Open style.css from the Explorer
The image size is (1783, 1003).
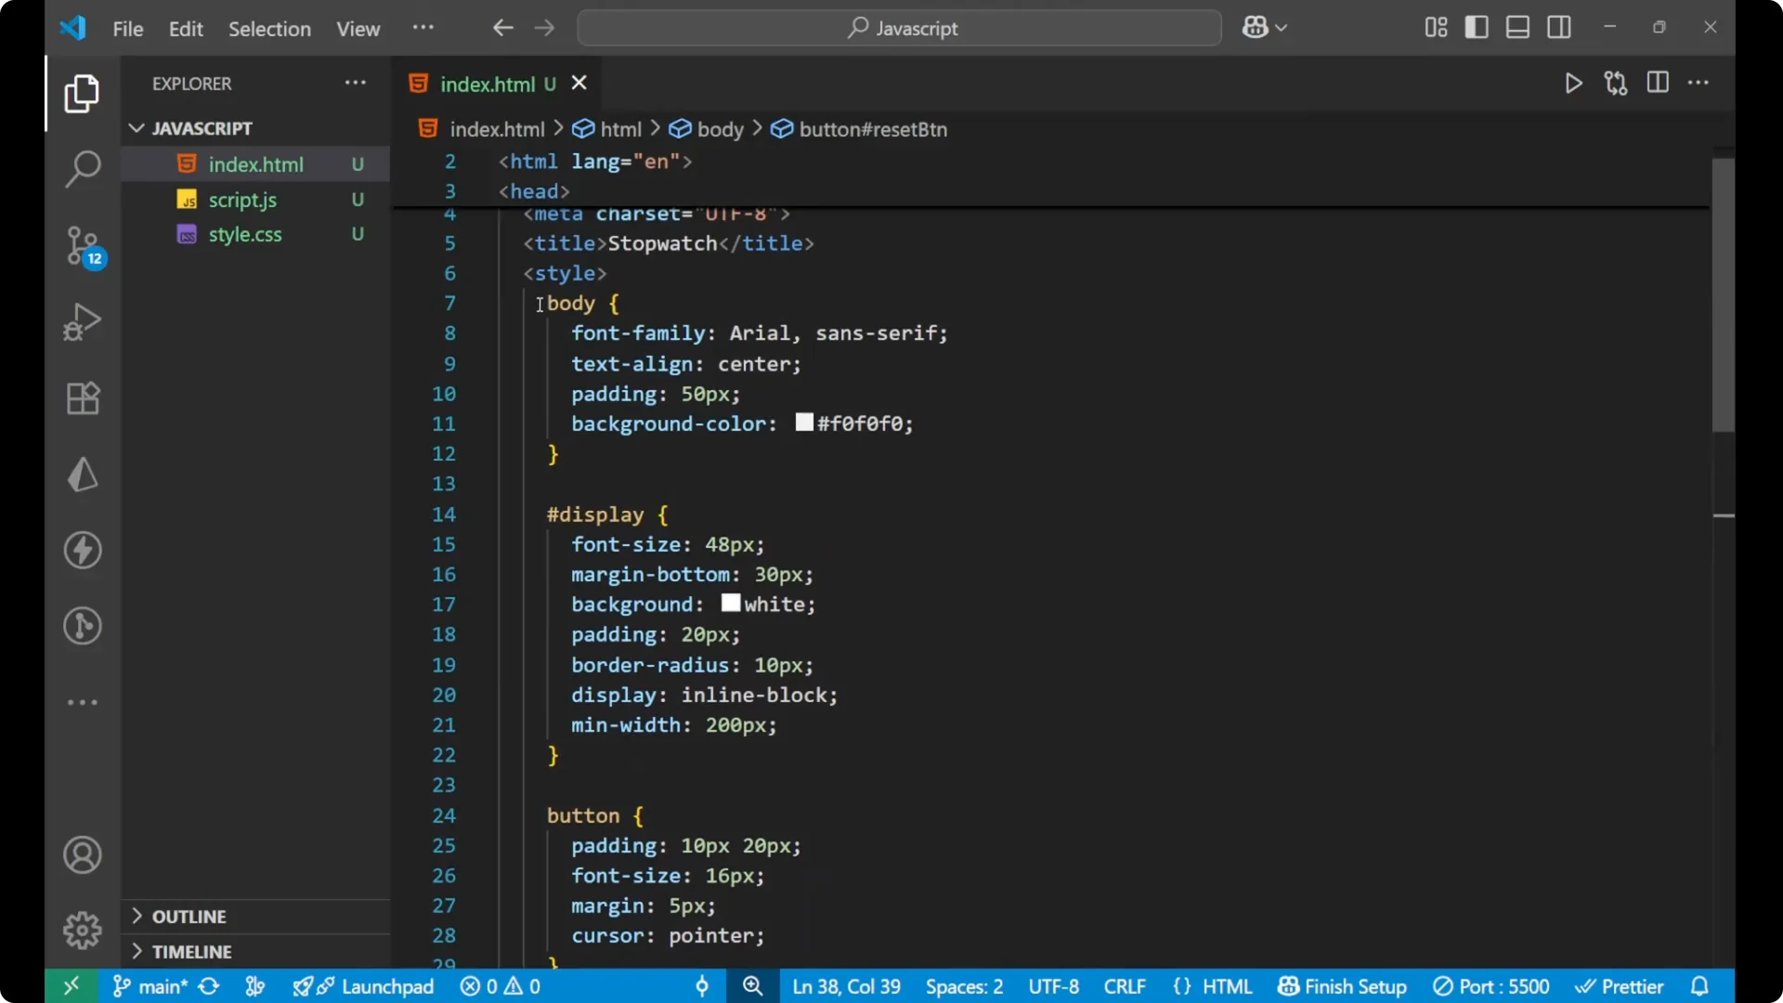245,234
